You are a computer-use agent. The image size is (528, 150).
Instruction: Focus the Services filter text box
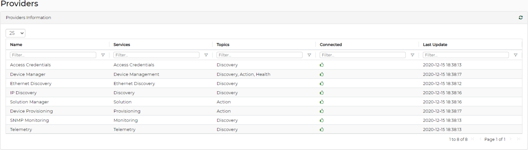156,55
